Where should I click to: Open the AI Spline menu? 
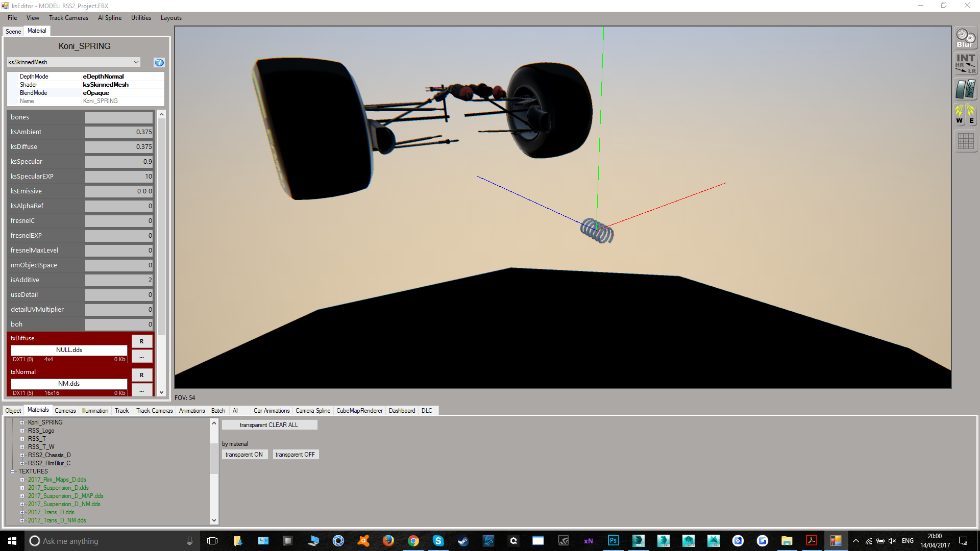point(110,18)
